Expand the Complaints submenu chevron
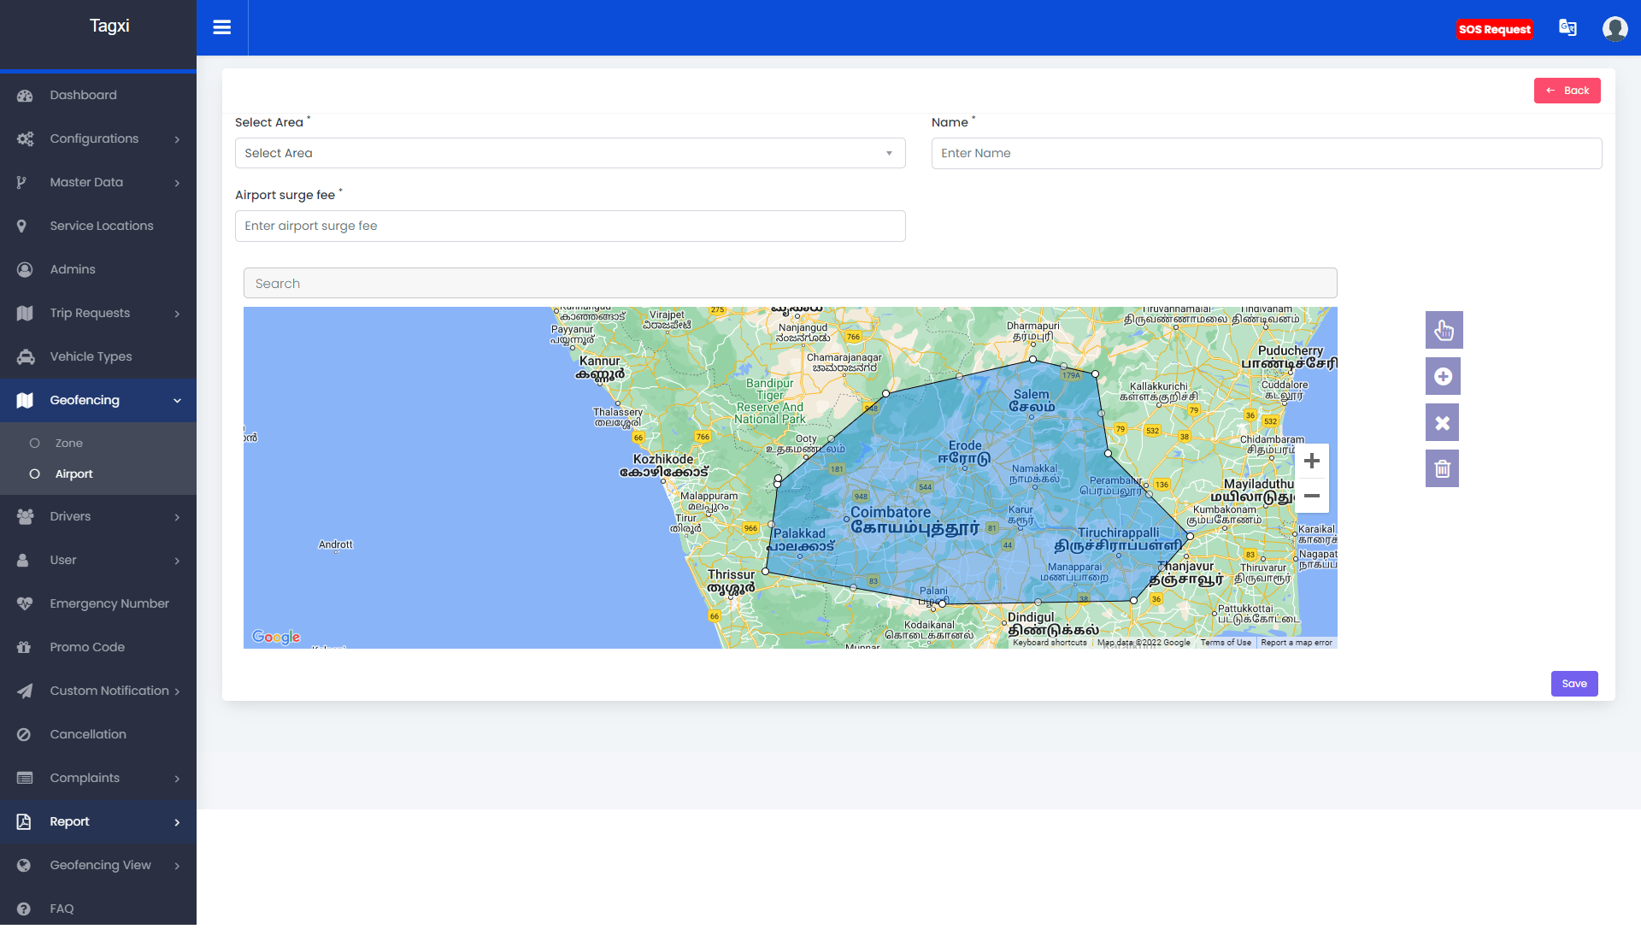The image size is (1641, 935). 177,779
